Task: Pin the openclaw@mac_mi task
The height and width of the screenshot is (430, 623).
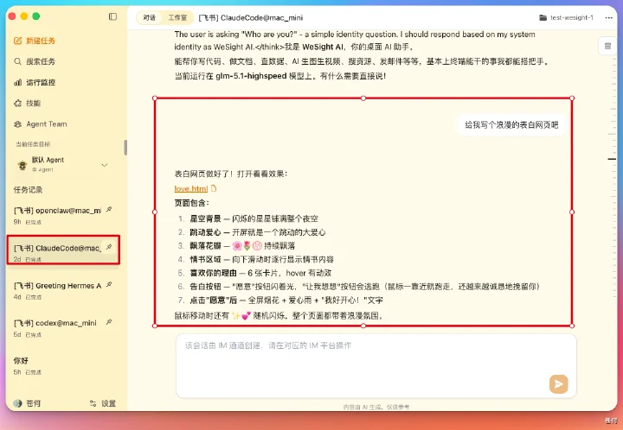Action: tap(109, 210)
